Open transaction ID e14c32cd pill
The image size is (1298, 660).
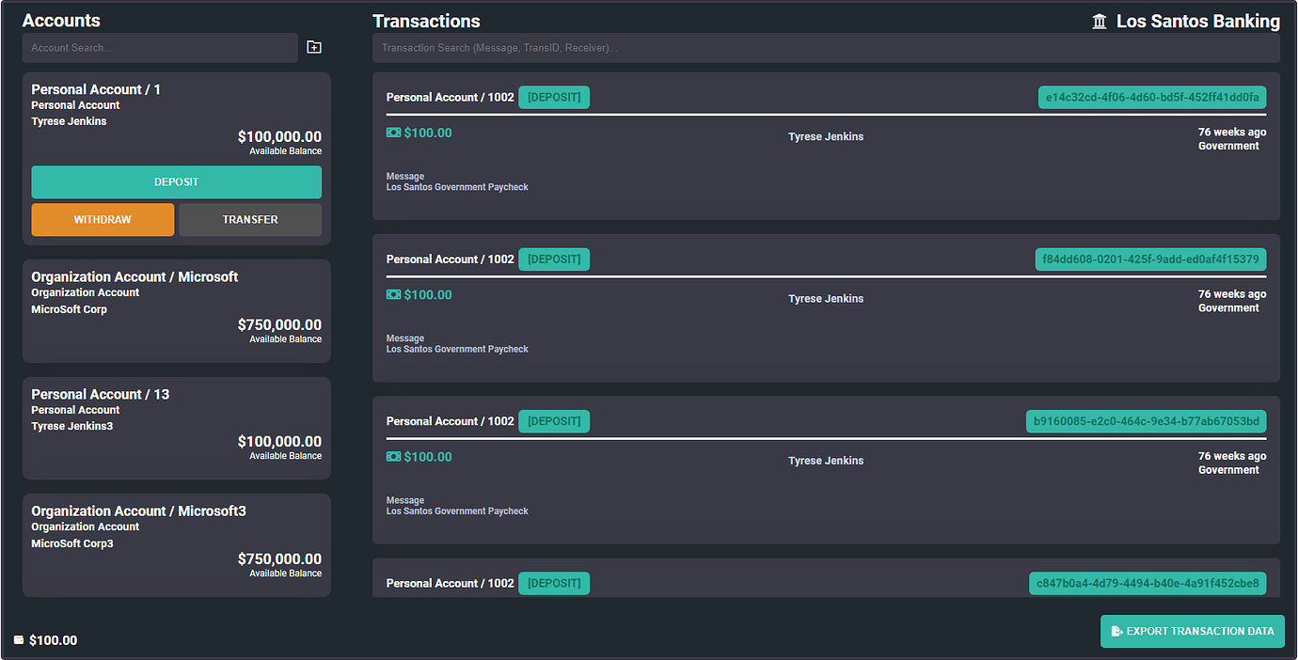tap(1151, 97)
